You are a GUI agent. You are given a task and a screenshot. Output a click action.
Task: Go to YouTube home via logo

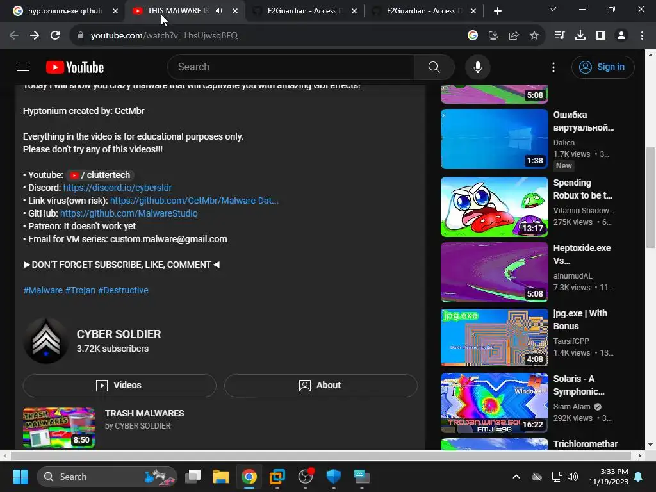pos(75,67)
